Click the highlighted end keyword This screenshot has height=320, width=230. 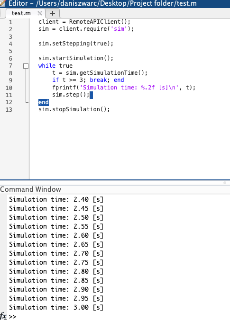point(44,102)
